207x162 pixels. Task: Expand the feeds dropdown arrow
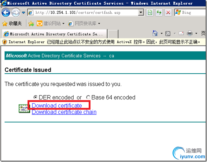tap(175, 33)
